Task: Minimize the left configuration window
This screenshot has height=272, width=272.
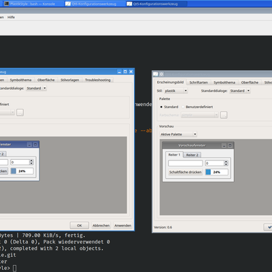Action: pyautogui.click(x=120, y=71)
